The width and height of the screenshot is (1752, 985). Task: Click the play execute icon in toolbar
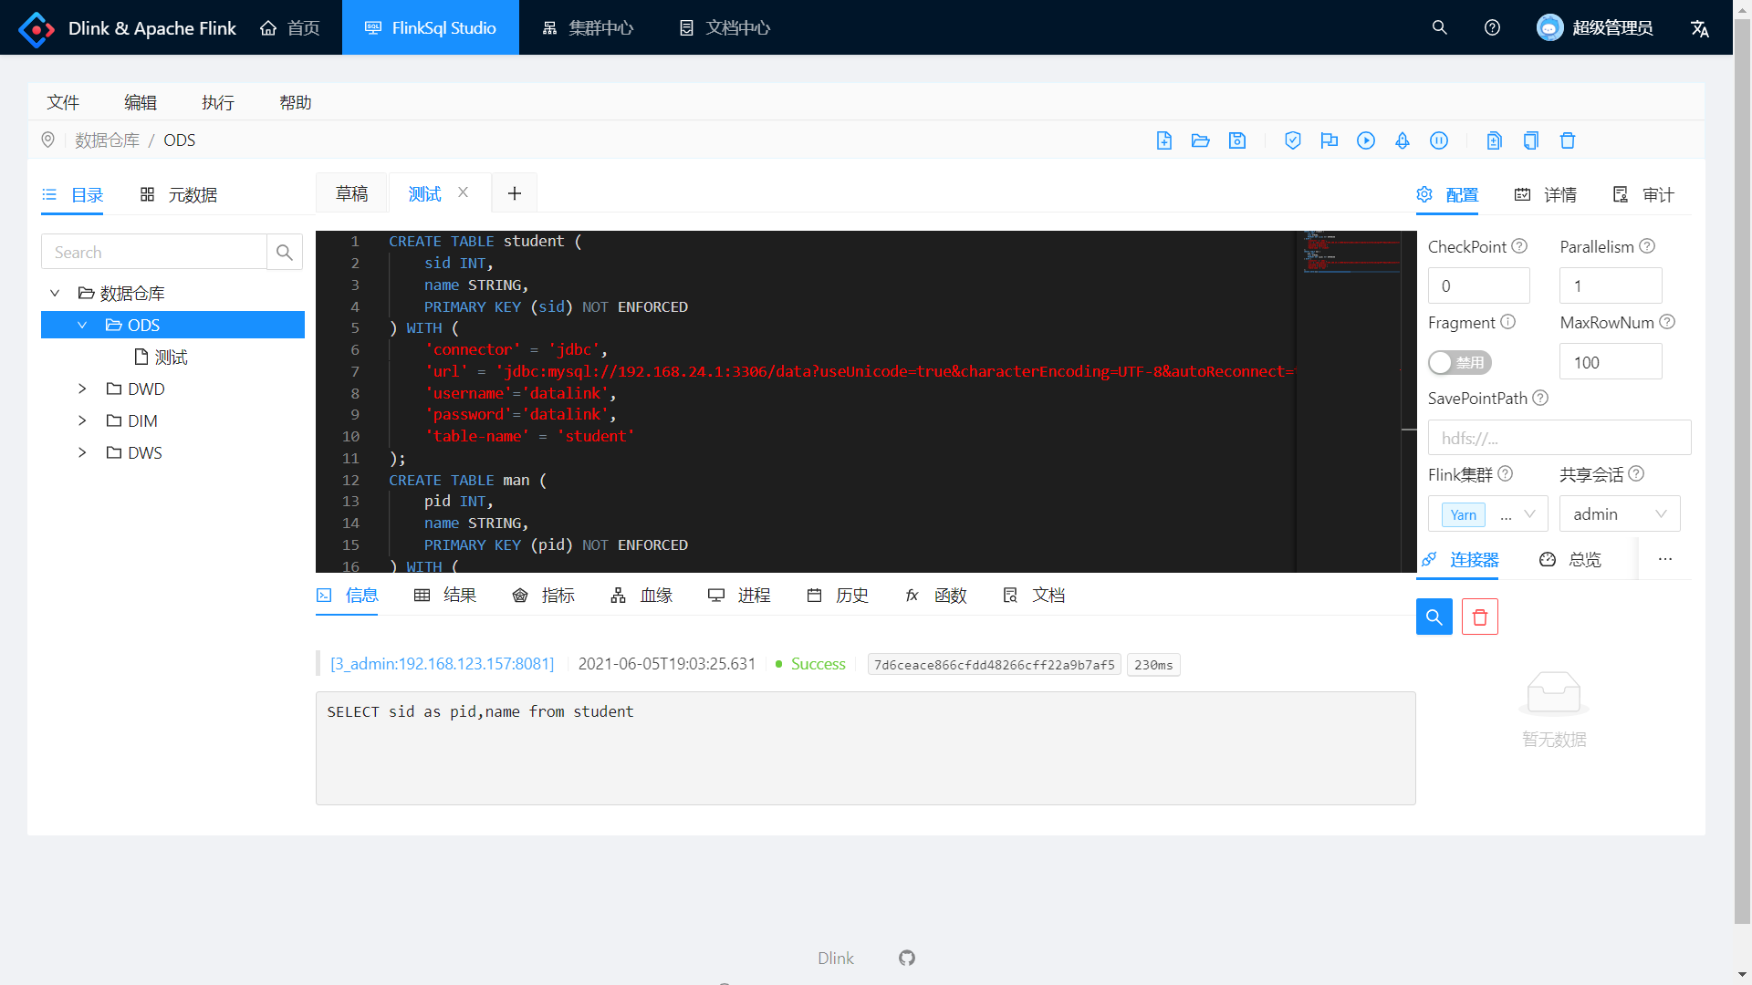pyautogui.click(x=1366, y=140)
